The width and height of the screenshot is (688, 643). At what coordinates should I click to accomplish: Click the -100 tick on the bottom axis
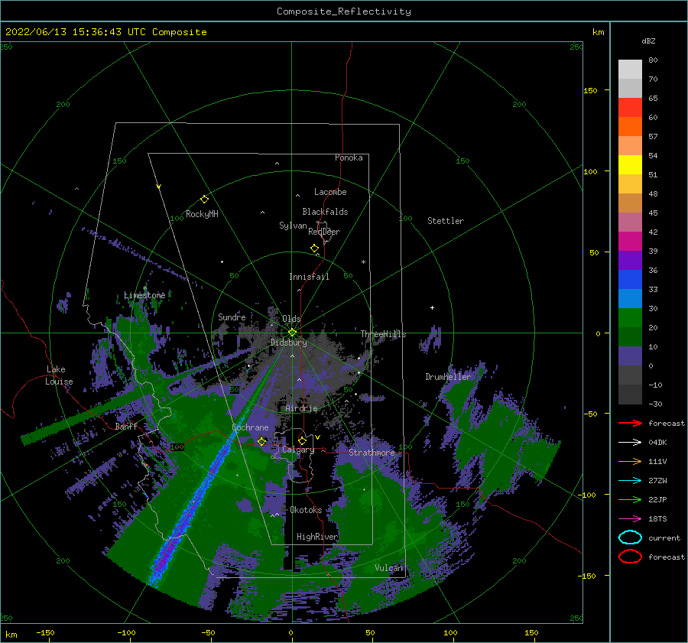click(x=126, y=632)
